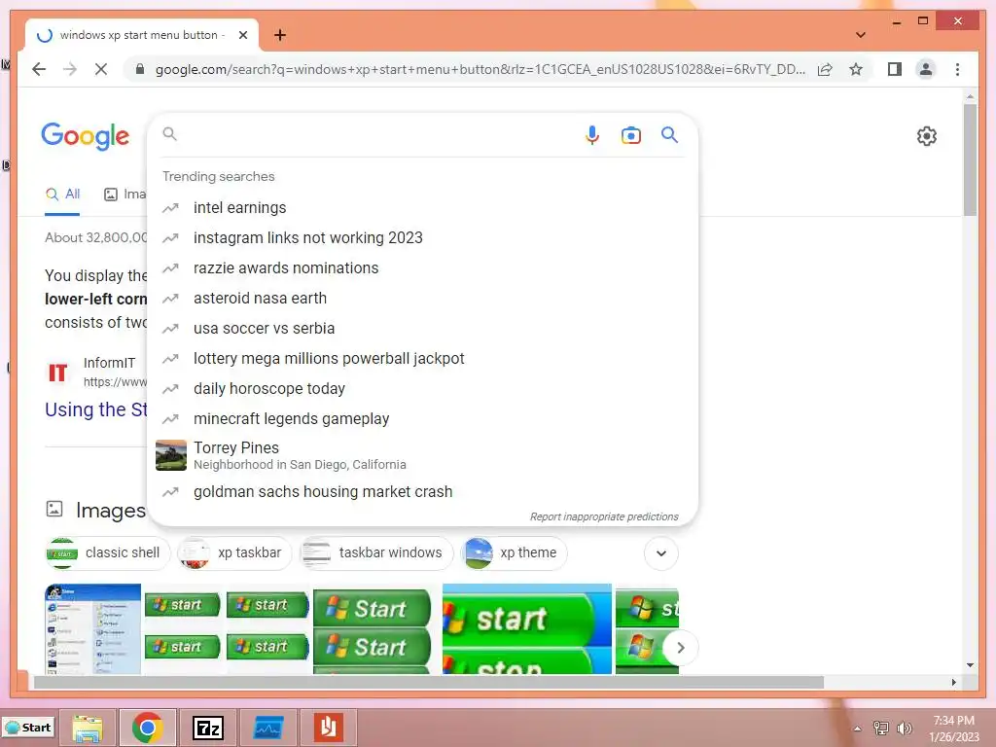Close the windows xp start menu tab
996x747 pixels.
pyautogui.click(x=242, y=35)
